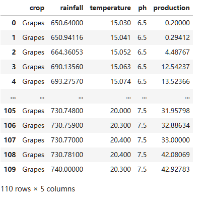Click Grapes cell in row 107
This screenshot has width=207, height=198.
tap(33, 140)
